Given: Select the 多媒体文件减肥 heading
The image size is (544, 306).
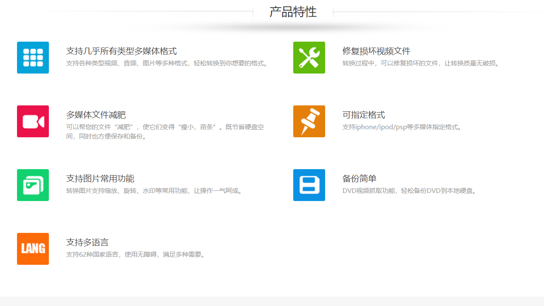Looking at the screenshot, I should 95,114.
